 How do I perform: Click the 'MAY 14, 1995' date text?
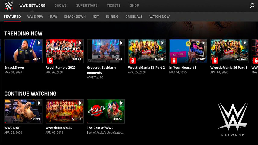[x=178, y=72]
